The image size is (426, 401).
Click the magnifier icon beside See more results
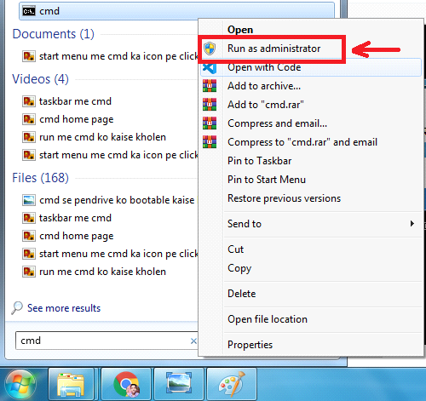pyautogui.click(x=17, y=307)
